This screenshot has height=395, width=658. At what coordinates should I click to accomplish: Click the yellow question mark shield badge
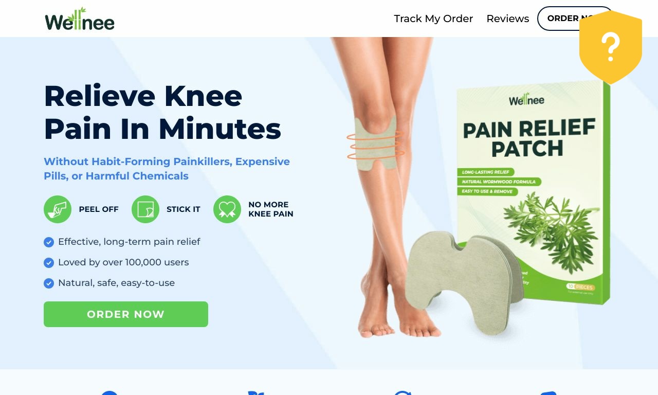tap(611, 47)
